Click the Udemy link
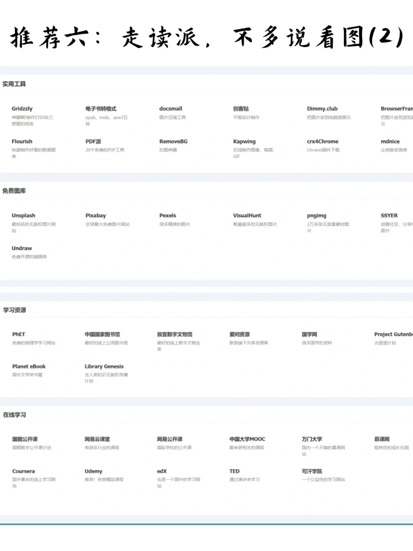This screenshot has height=551, width=413. [x=93, y=471]
